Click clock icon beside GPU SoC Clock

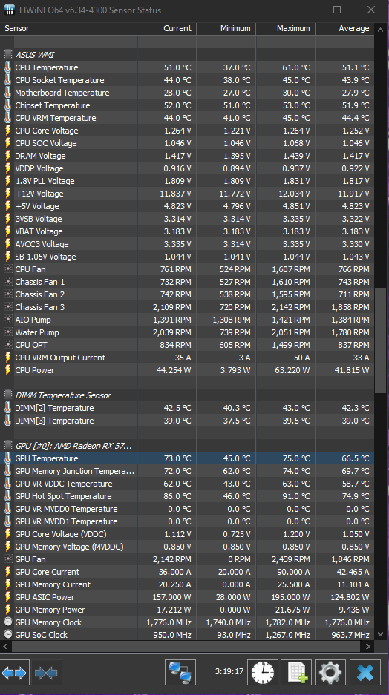(x=8, y=634)
